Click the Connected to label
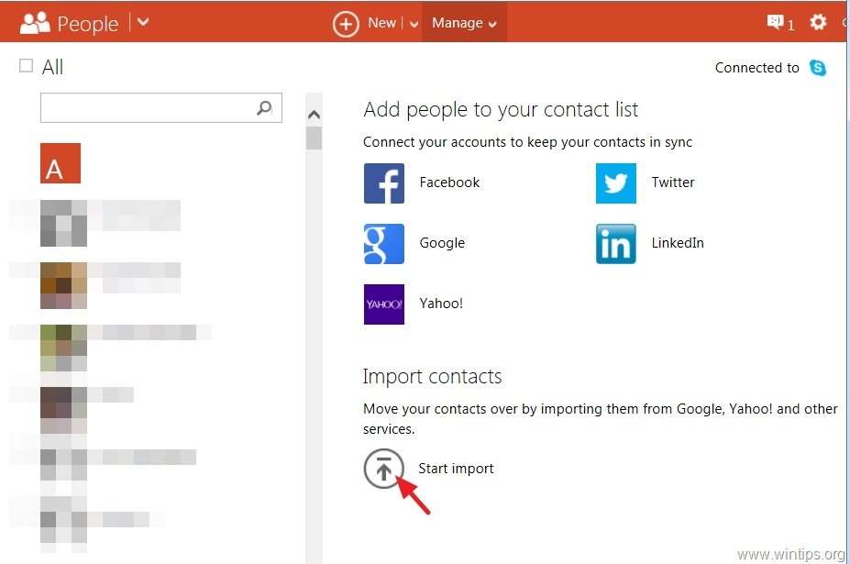This screenshot has height=564, width=850. coord(756,68)
